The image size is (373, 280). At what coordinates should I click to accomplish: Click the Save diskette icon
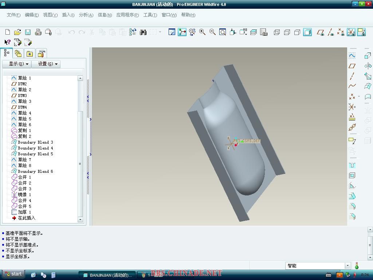point(28,32)
